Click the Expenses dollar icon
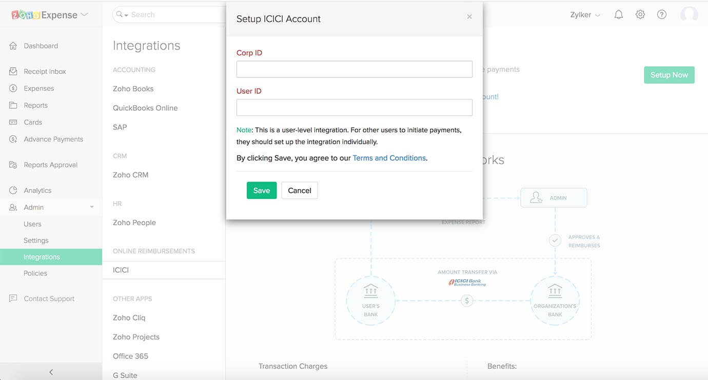Image resolution: width=708 pixels, height=380 pixels. 13,88
